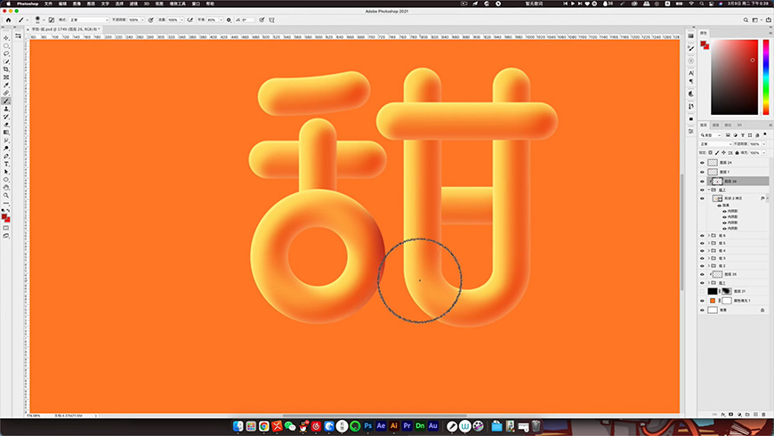The width and height of the screenshot is (774, 436).
Task: Hide the color fill layer 颜色填充 1
Action: point(702,301)
